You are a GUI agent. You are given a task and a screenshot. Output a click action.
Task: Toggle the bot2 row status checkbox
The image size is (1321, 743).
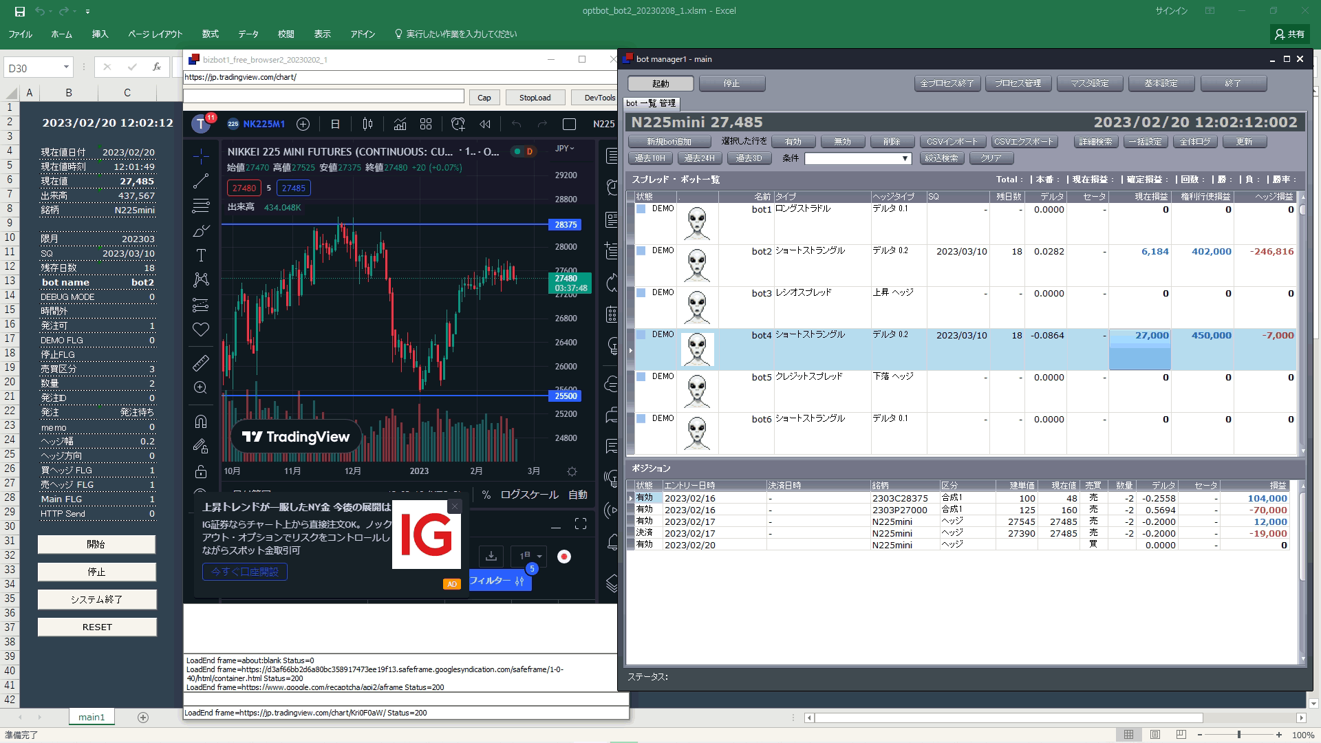tap(641, 251)
